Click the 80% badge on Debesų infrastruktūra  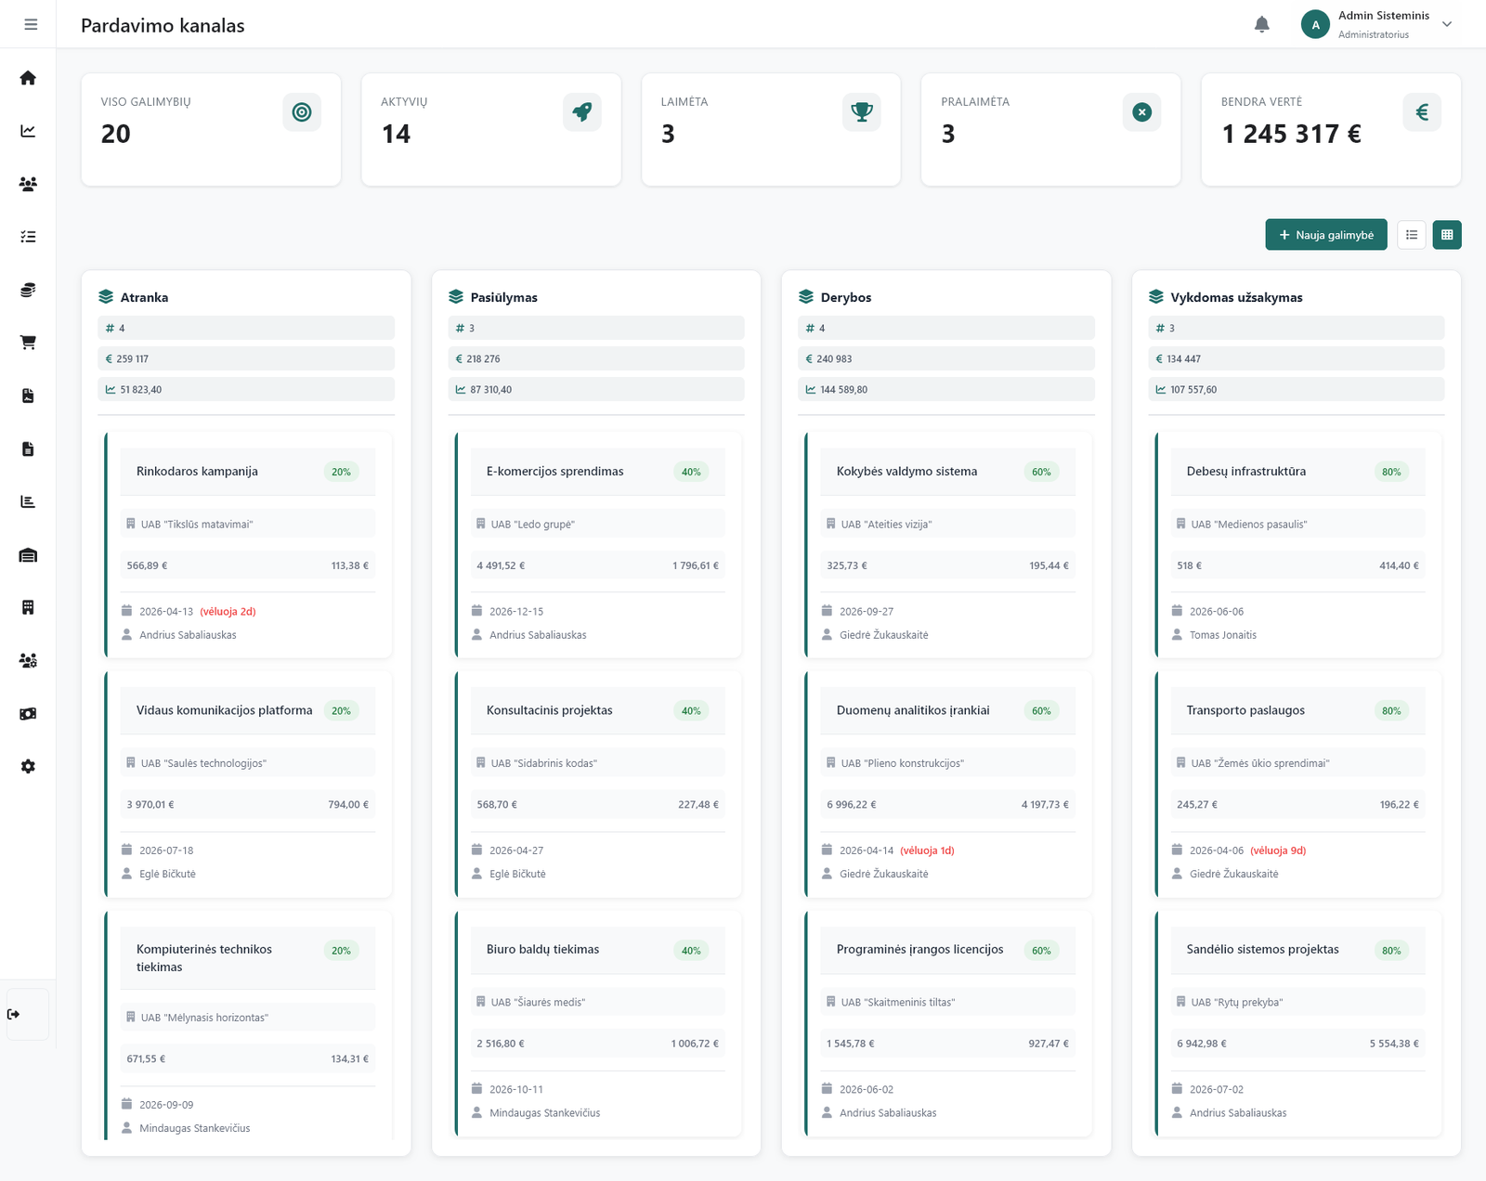1390,472
